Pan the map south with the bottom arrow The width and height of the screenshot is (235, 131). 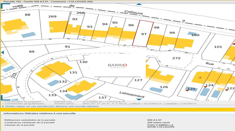point(139,99)
